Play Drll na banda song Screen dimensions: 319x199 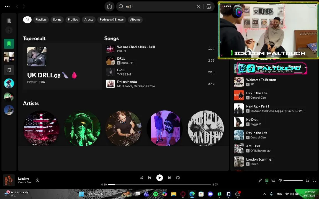tap(160, 84)
